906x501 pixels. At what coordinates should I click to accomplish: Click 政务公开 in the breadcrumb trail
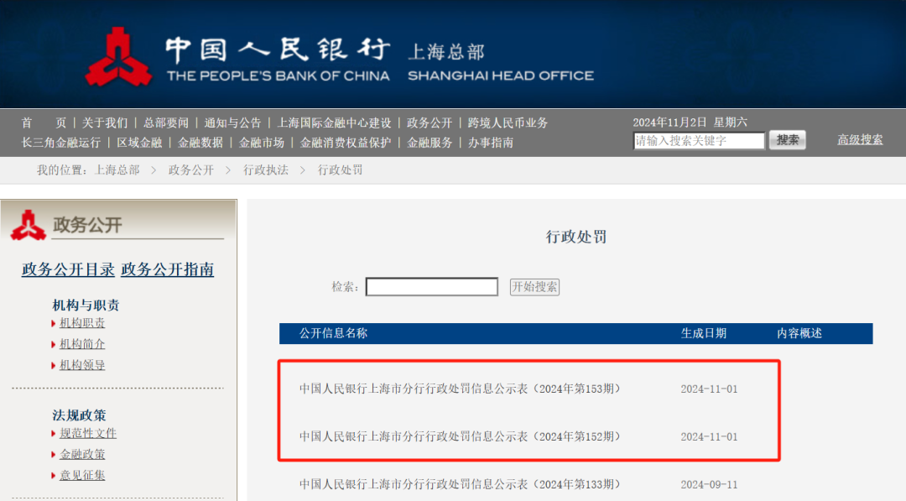point(191,170)
